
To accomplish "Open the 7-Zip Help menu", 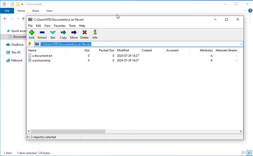I will click(82, 26).
